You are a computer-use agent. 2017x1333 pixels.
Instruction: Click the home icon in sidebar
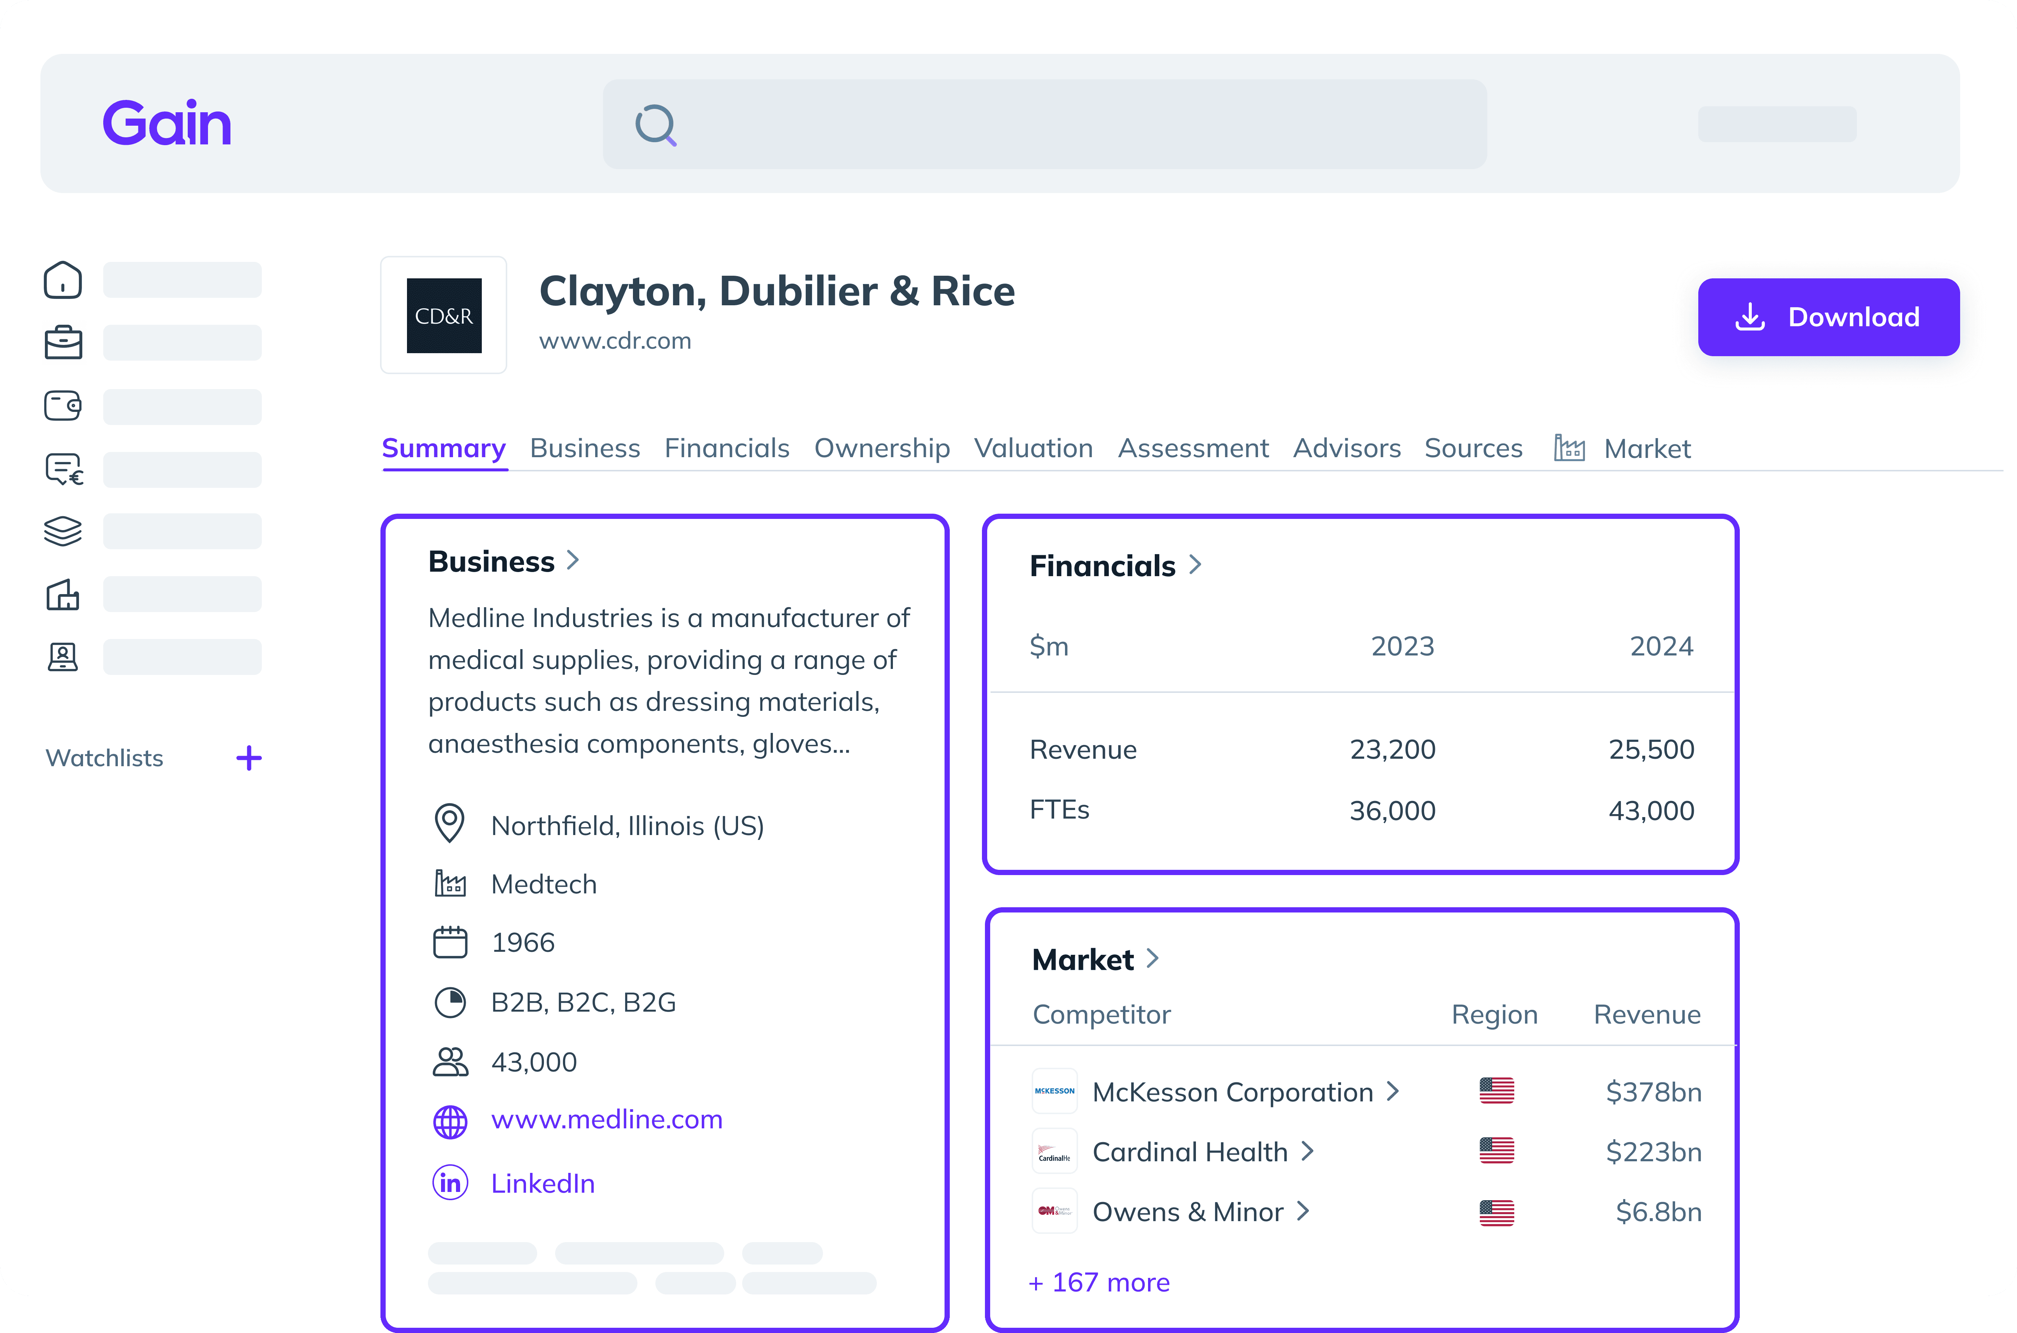click(63, 280)
